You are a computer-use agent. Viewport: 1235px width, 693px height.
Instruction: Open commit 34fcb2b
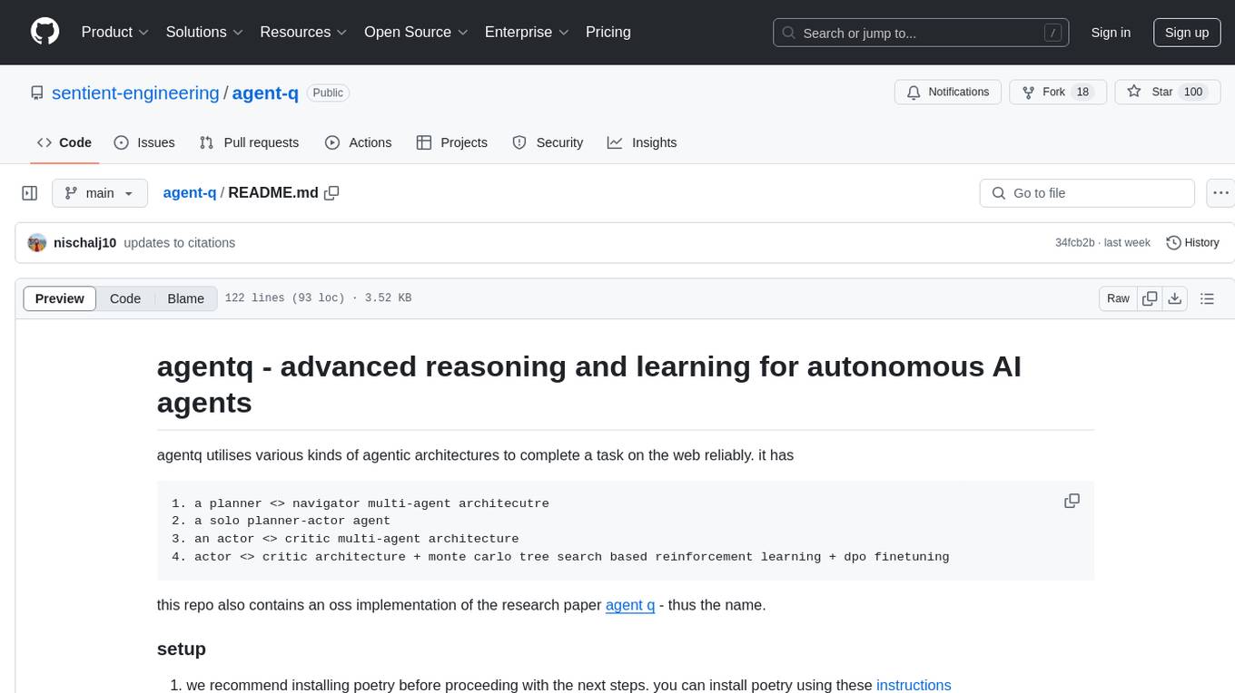(x=1076, y=242)
